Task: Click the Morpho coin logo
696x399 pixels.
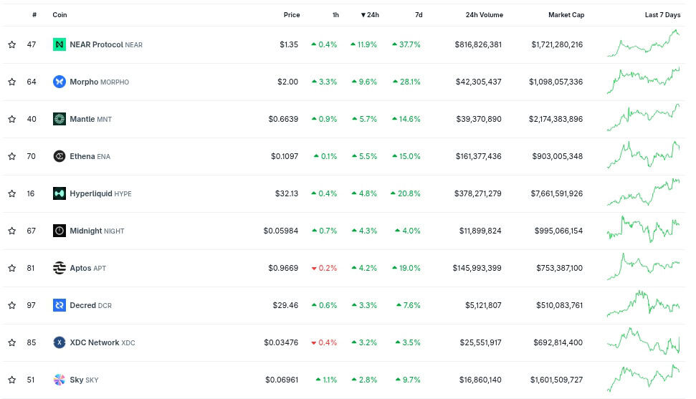Action: click(59, 82)
